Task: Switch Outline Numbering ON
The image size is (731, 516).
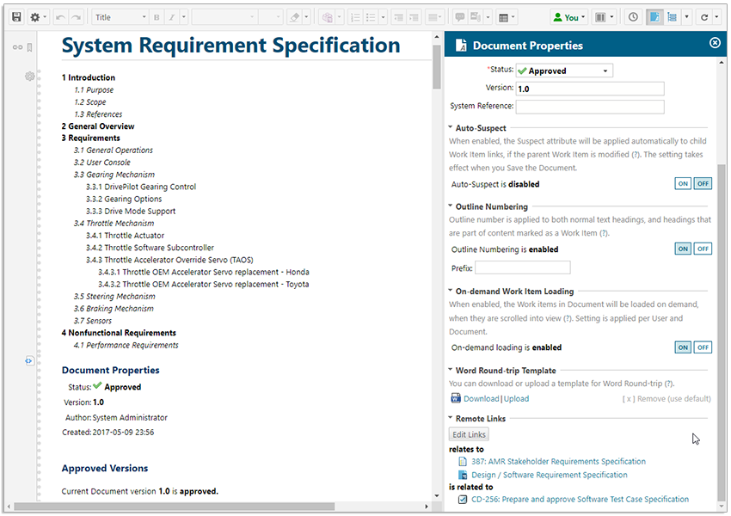Action: [x=683, y=249]
